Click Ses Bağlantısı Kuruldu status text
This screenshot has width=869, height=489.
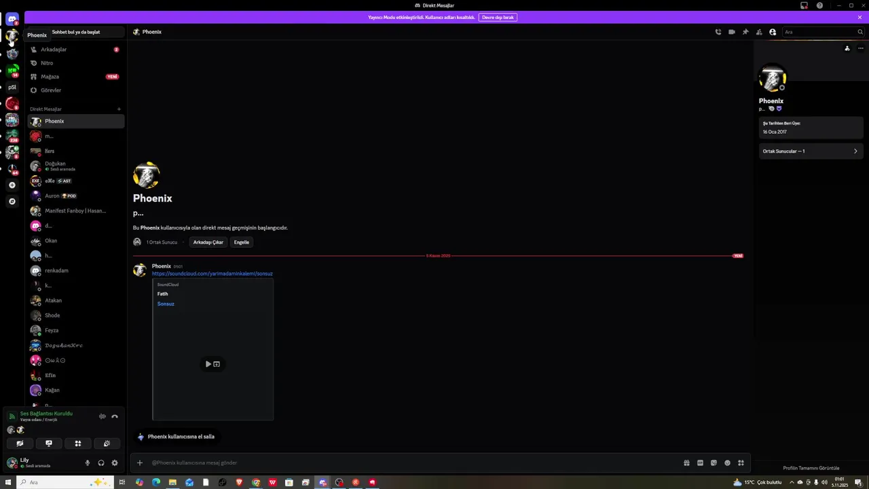tap(46, 414)
